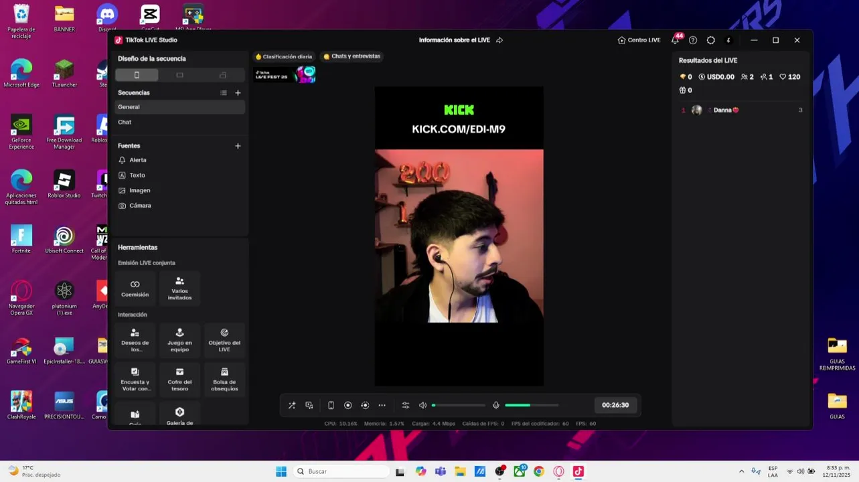Open the GUIAS REIMPRIMIDAS desktop folder
The width and height of the screenshot is (859, 482).
coord(837,354)
